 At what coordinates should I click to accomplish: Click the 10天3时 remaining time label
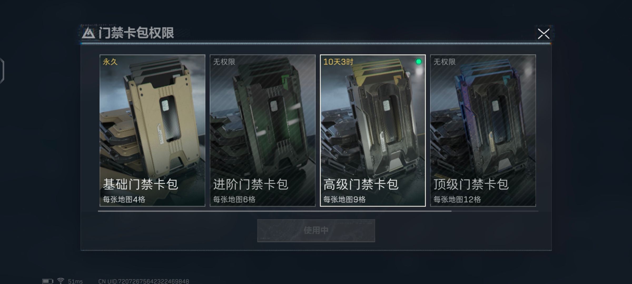pyautogui.click(x=338, y=62)
